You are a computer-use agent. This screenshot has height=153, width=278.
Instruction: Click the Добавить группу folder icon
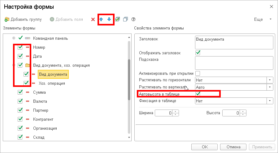pyautogui.click(x=7, y=20)
